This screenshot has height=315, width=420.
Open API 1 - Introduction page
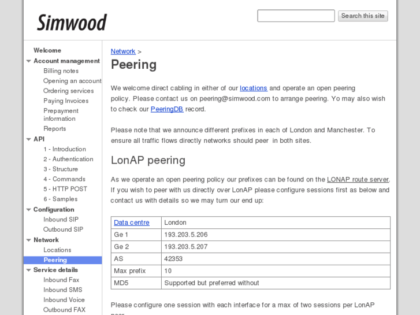[x=65, y=149]
